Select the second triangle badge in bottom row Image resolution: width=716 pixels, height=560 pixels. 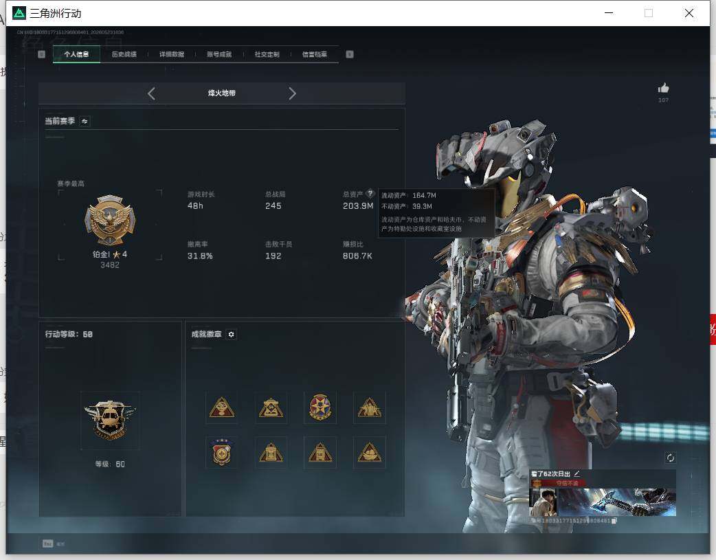coord(271,452)
